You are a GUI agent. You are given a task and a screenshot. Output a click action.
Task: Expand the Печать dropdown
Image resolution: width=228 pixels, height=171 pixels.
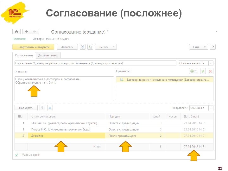106,47
